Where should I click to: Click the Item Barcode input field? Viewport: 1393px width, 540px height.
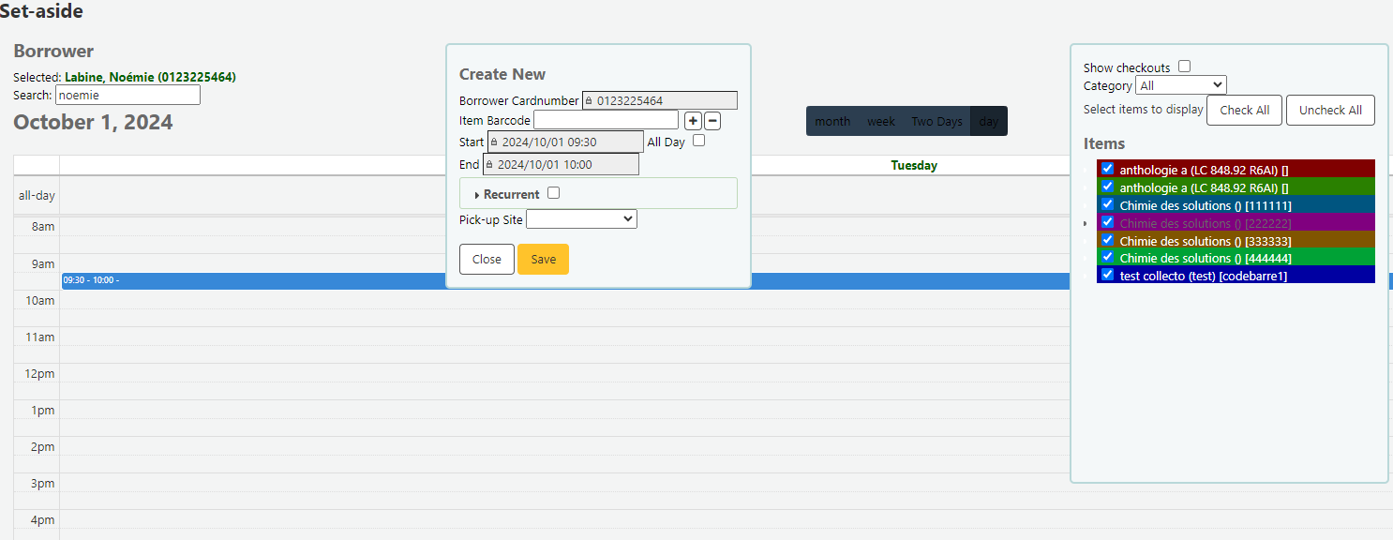(606, 120)
